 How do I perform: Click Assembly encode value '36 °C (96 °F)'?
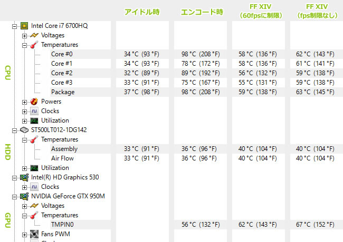pyautogui.click(x=199, y=149)
